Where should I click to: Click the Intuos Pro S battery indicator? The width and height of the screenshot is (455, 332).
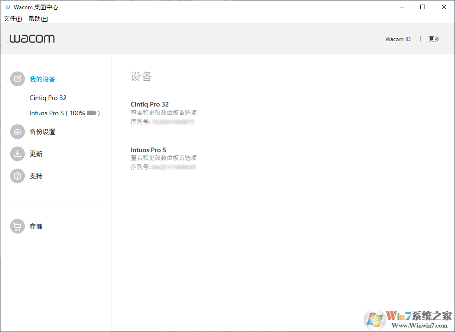click(91, 113)
